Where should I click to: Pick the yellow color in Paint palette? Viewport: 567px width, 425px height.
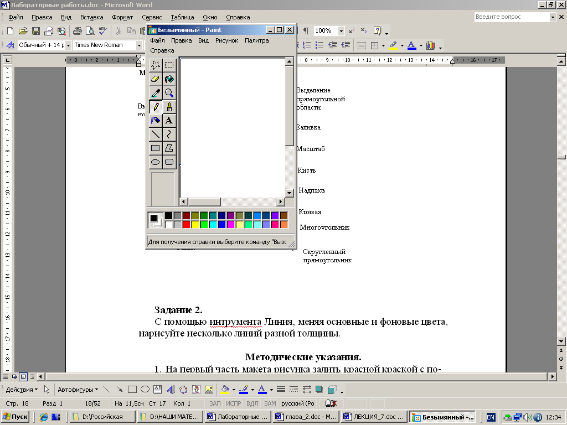click(195, 225)
